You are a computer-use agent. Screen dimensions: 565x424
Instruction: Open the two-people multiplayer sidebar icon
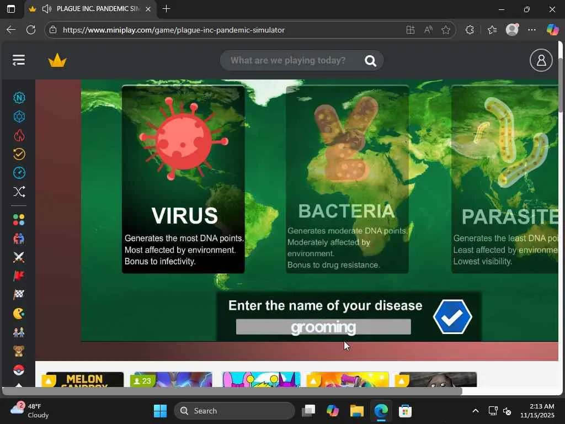19,239
